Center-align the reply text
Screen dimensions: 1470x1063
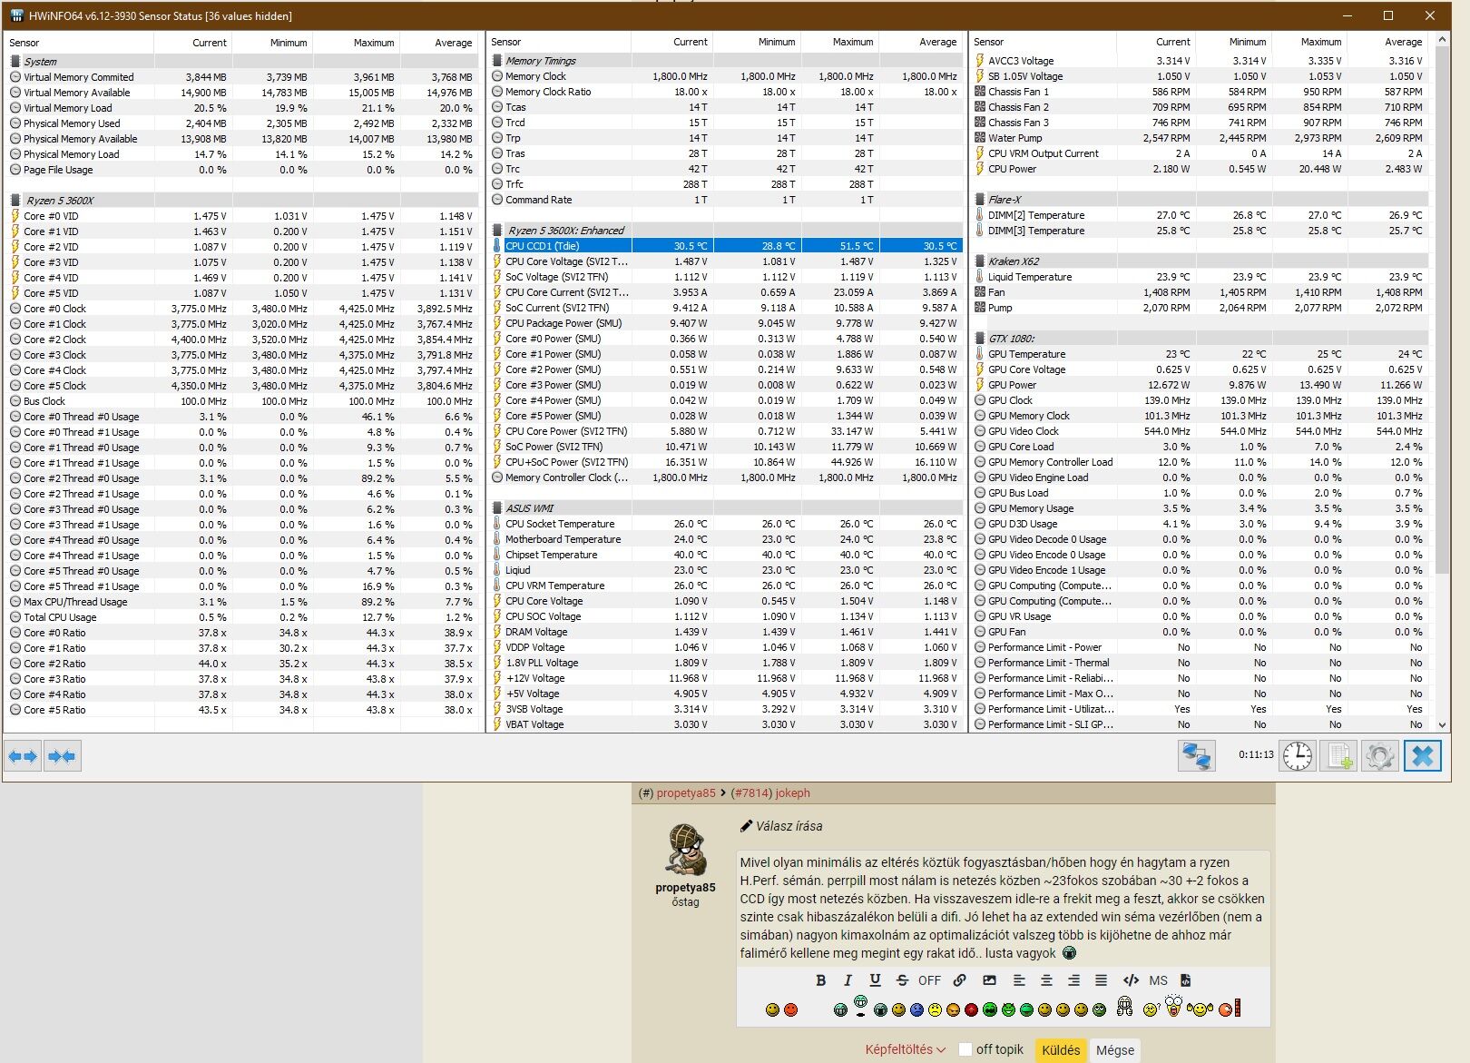coord(1046,980)
